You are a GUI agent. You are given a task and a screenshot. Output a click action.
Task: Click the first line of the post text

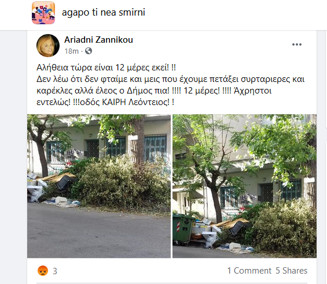pos(106,68)
